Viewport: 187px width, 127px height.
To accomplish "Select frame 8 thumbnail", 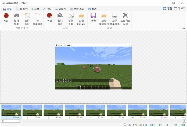I will coord(178,112).
